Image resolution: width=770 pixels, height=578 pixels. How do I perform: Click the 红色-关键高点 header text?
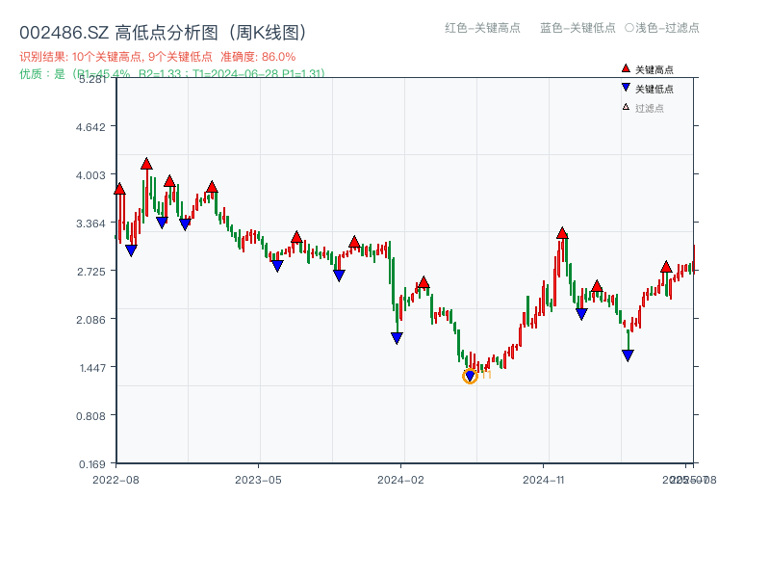tap(482, 28)
